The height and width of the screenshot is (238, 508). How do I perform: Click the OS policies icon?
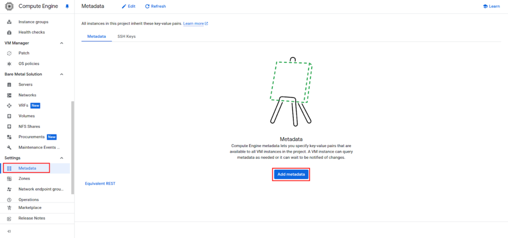click(x=9, y=64)
